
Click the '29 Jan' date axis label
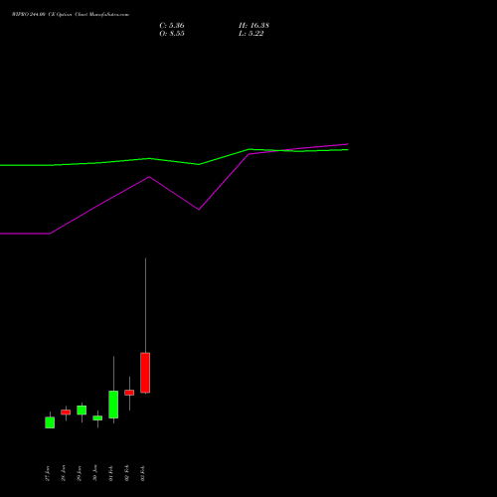[79, 473]
